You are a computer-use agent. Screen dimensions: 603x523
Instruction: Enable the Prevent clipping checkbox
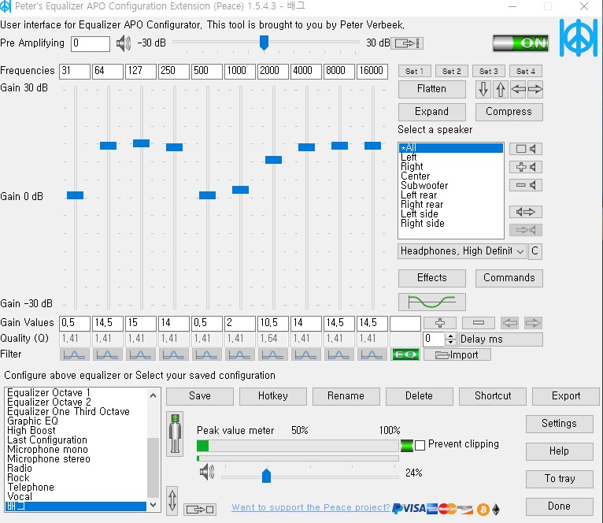click(420, 446)
